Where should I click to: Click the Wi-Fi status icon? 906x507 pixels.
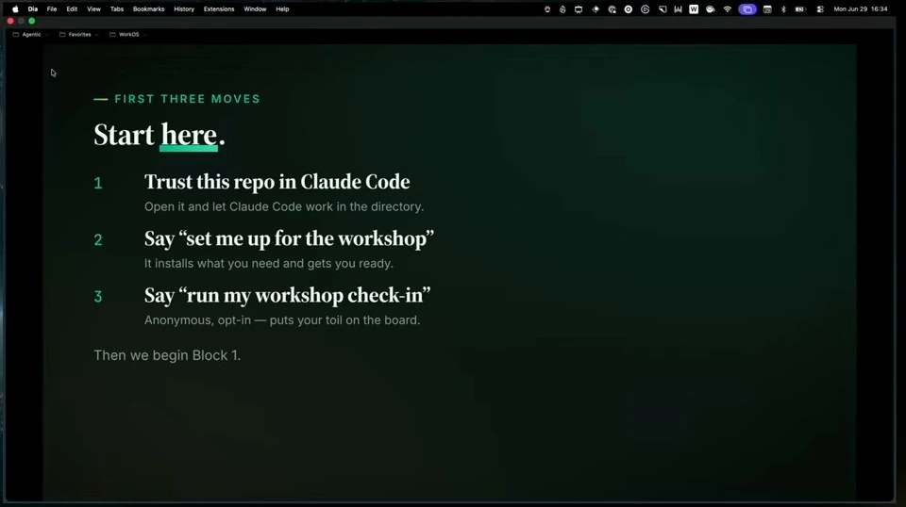click(x=728, y=9)
